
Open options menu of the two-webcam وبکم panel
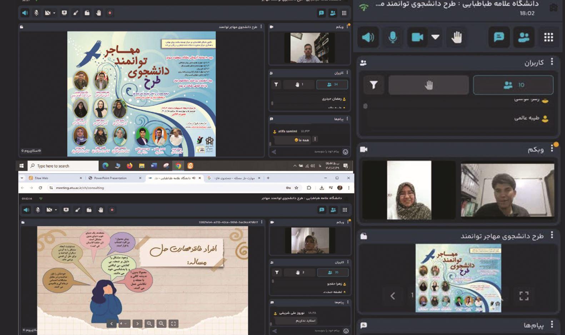552,148
